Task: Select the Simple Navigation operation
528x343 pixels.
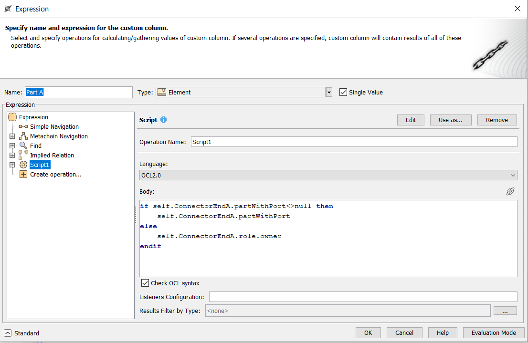Action: point(54,127)
